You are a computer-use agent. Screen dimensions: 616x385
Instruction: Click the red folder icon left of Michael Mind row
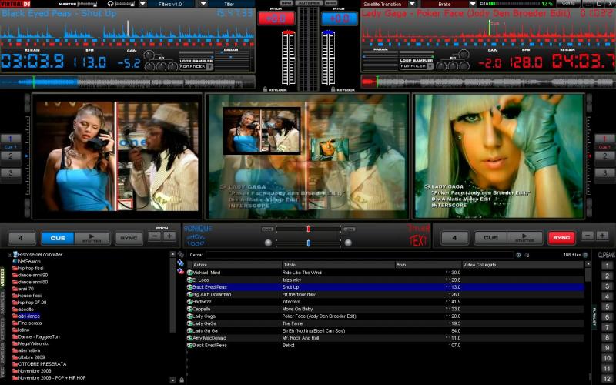pos(180,271)
